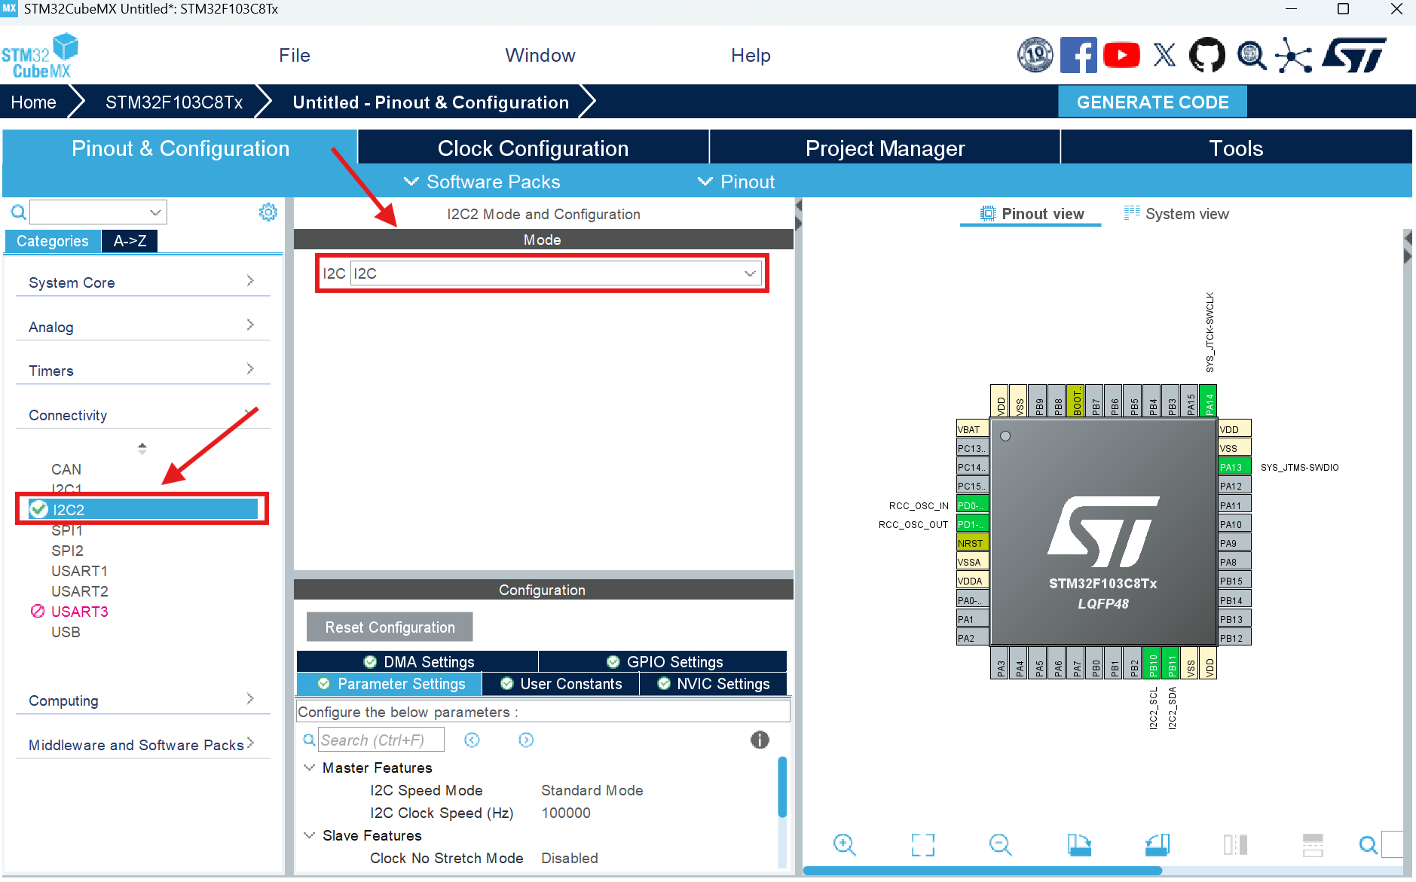
Task: Click the GENERATE CODE button
Action: point(1152,102)
